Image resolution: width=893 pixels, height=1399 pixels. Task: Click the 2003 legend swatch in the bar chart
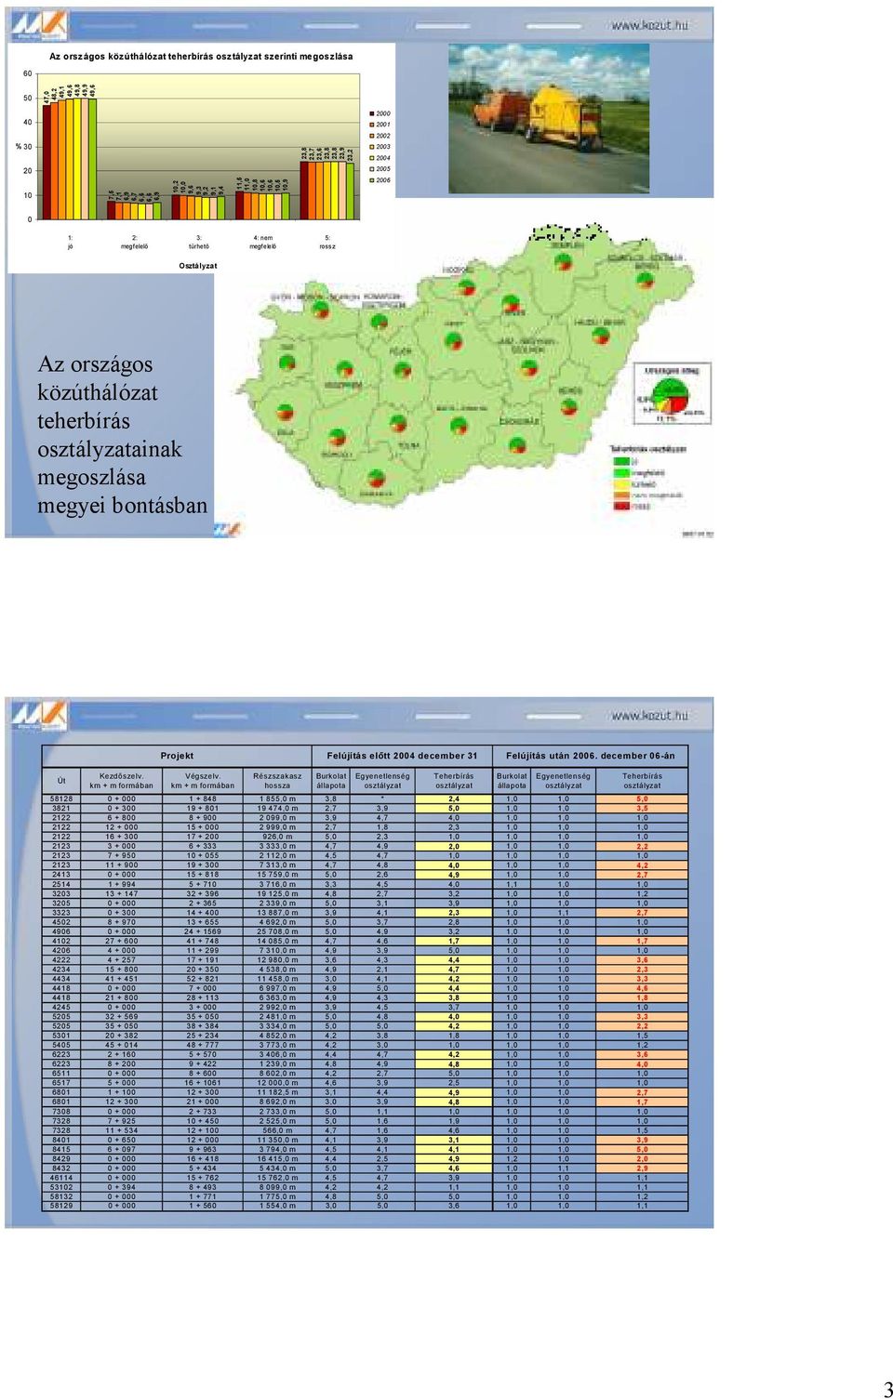click(x=371, y=147)
